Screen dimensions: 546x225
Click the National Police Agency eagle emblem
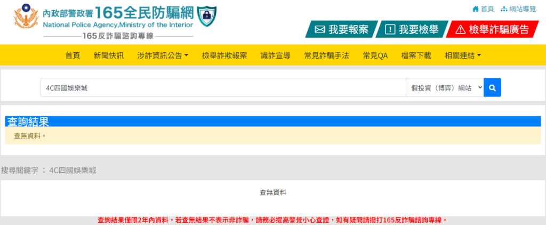pyautogui.click(x=25, y=19)
